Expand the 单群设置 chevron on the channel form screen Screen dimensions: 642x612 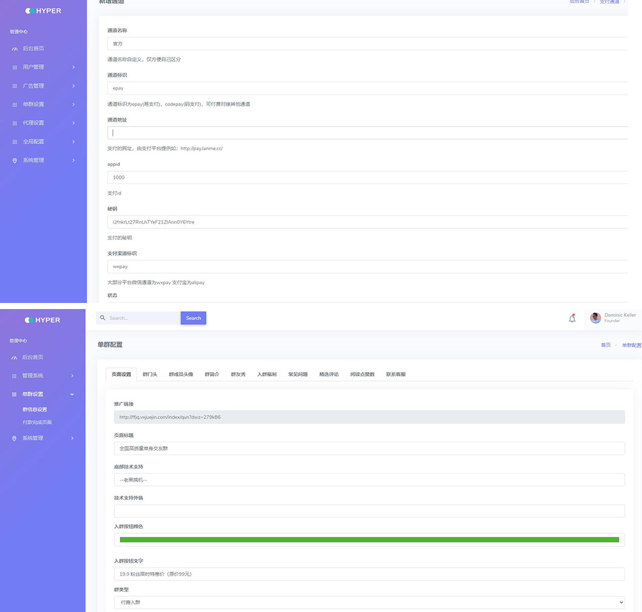(74, 104)
